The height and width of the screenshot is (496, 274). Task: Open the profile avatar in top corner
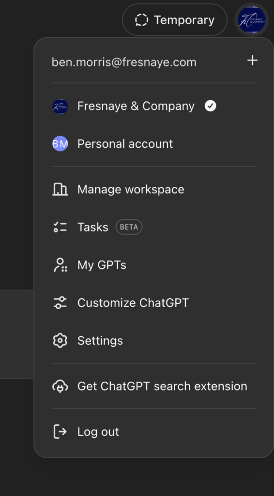pos(252,19)
